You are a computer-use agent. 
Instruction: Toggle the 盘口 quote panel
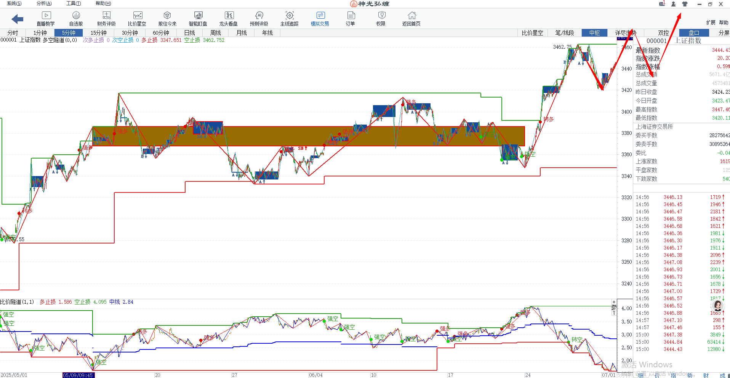click(x=694, y=33)
